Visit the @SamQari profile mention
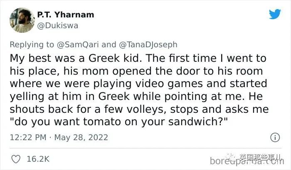This screenshot has height=170, width=291. point(78,45)
